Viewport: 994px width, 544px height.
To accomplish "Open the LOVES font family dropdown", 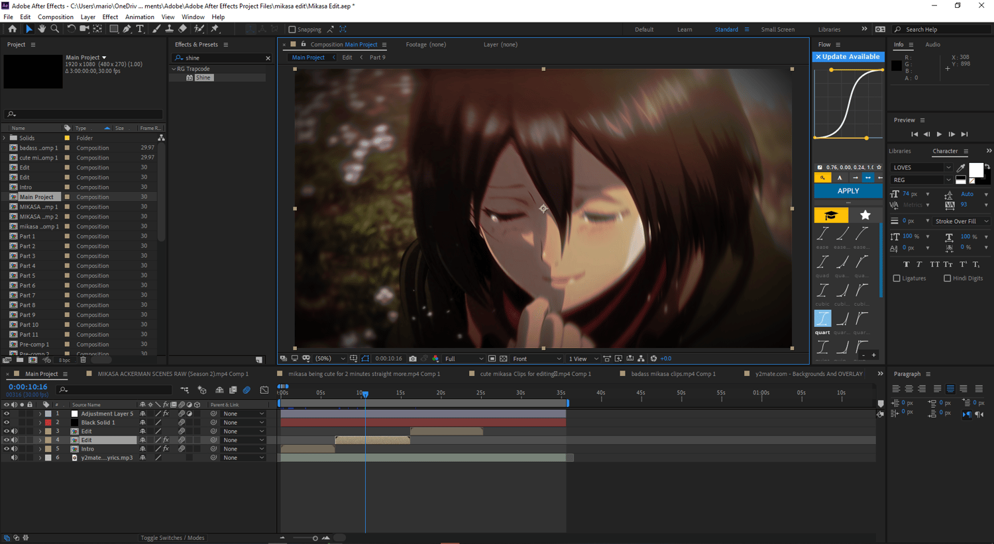I will (x=921, y=167).
